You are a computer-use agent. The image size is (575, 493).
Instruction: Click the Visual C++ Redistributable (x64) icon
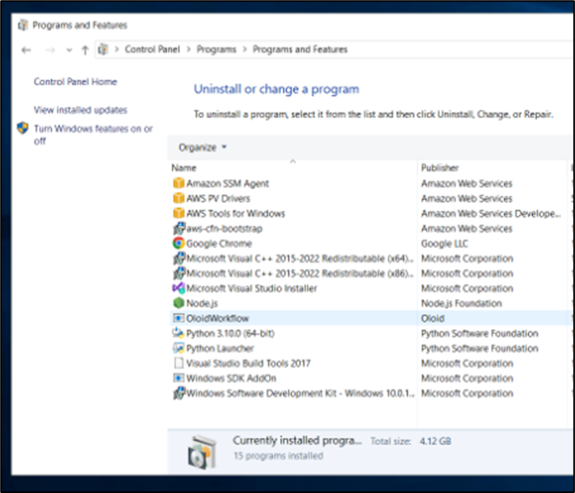pyautogui.click(x=178, y=258)
